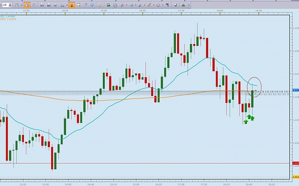The image size is (299, 186).
Task: Expand the arrow beside the red line tool
Action: coord(154,5)
